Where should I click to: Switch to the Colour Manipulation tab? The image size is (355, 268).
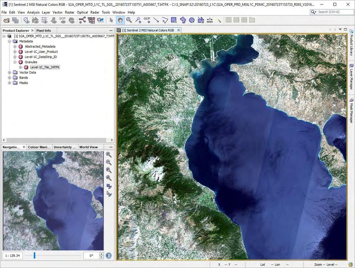coord(40,147)
